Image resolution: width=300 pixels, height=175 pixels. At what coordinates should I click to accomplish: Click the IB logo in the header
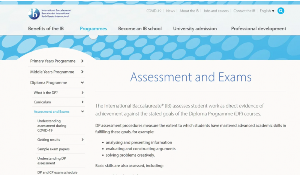click(x=49, y=13)
